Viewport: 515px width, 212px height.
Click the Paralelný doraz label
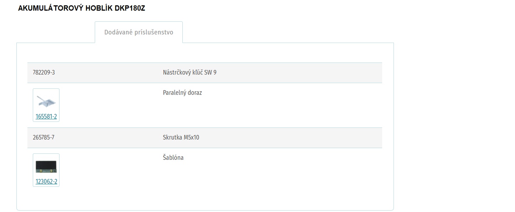click(x=182, y=93)
